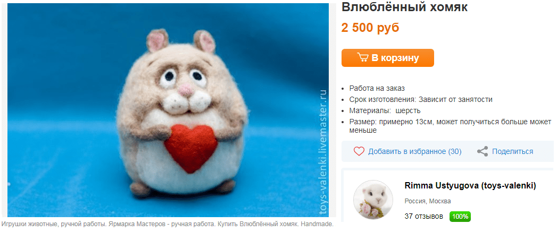The width and height of the screenshot is (557, 232).
Task: Click the 'Срок изготовления' detail line
Action: pos(421,100)
